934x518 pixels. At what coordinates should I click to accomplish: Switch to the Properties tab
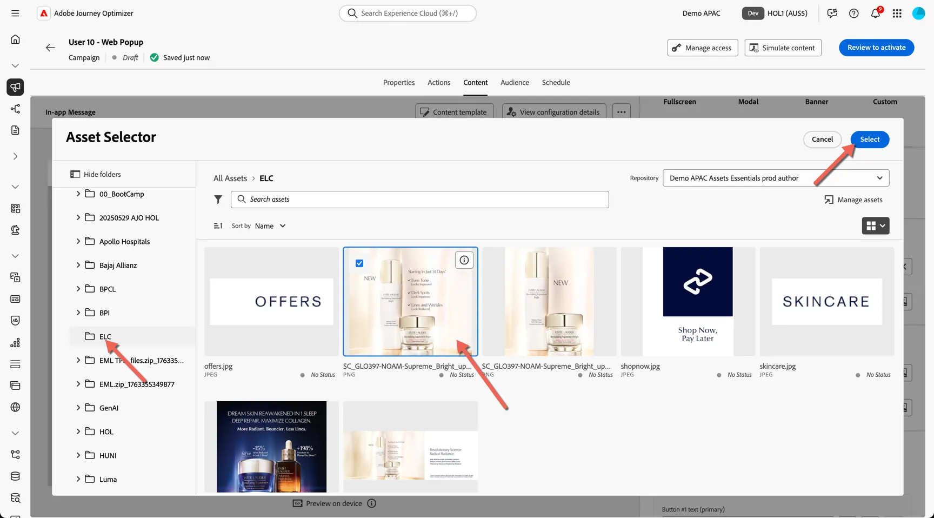pyautogui.click(x=399, y=82)
